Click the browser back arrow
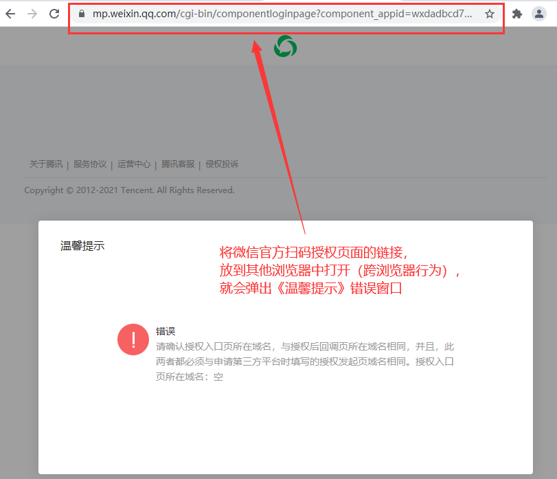The image size is (557, 479). click(10, 14)
